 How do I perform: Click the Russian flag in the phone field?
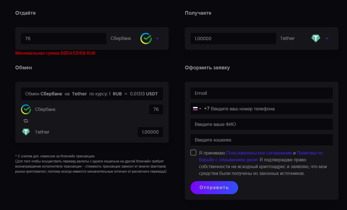pyautogui.click(x=195, y=109)
